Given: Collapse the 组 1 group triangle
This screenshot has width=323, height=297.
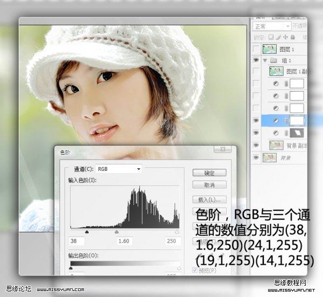Looking at the screenshot, I should [x=265, y=60].
